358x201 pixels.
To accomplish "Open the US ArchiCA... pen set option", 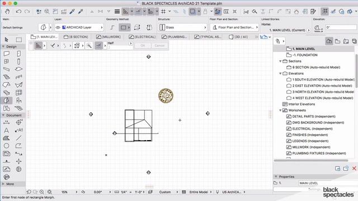I will (232, 192).
